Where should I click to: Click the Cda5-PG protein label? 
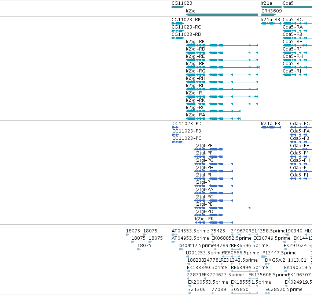300,124
